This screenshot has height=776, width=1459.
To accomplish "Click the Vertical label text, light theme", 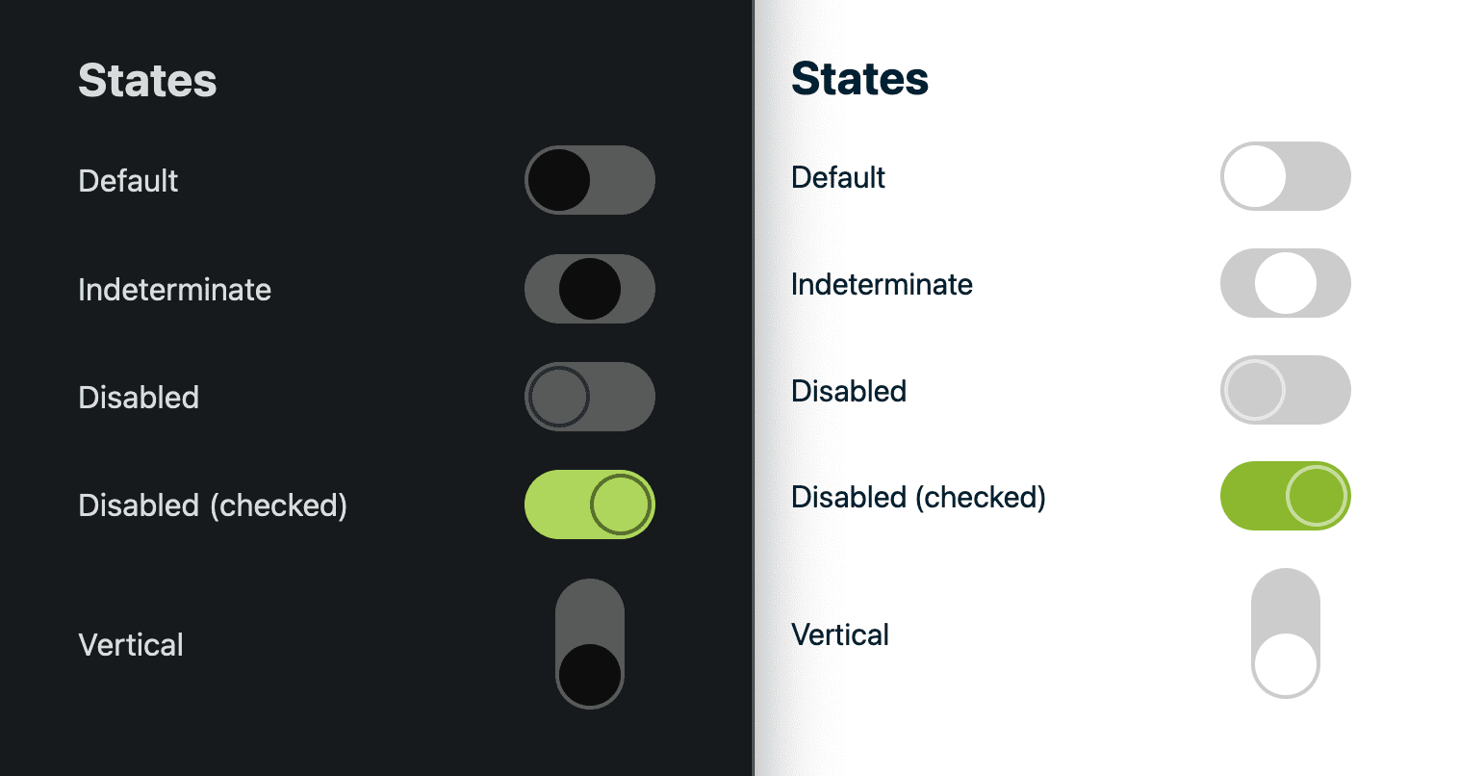I will (839, 634).
